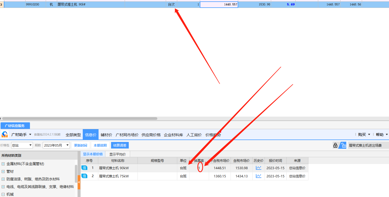
Task: Click the 序号 column header
Action: tap(89, 160)
